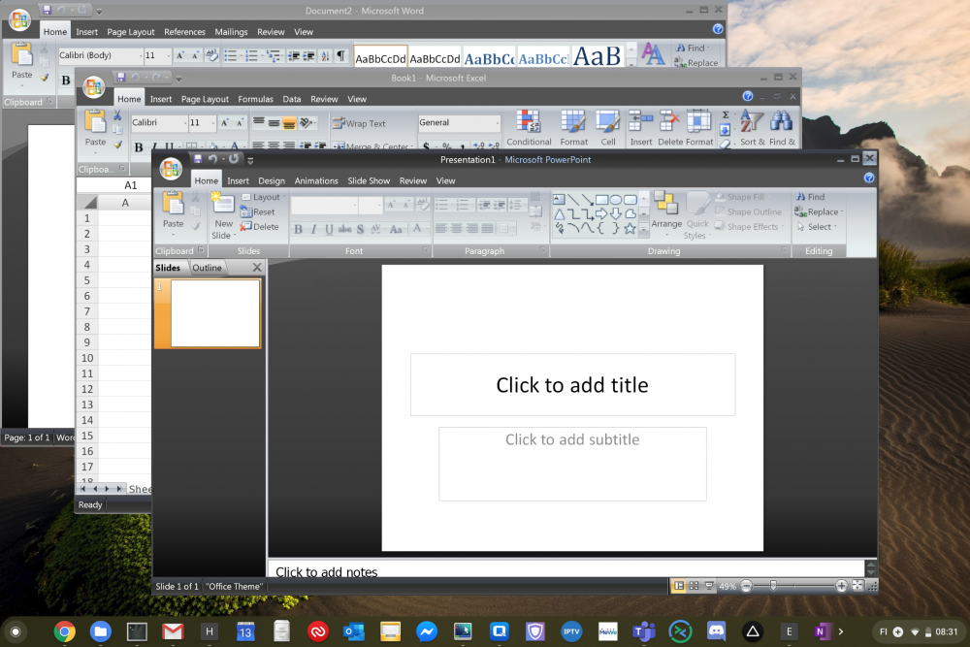This screenshot has width=970, height=647.
Task: Select the Text Box shape in gallery
Action: [x=559, y=199]
